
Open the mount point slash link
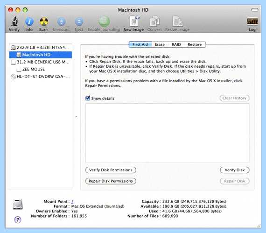coord(72,201)
